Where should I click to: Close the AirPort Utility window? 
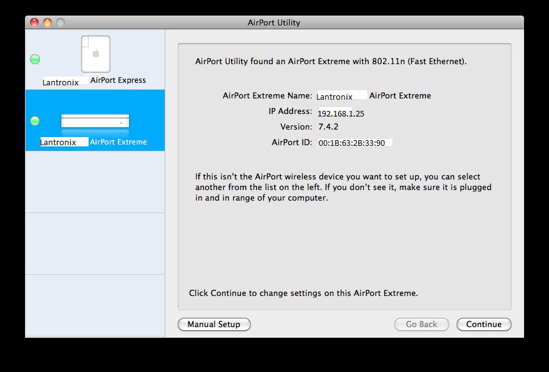coord(34,22)
